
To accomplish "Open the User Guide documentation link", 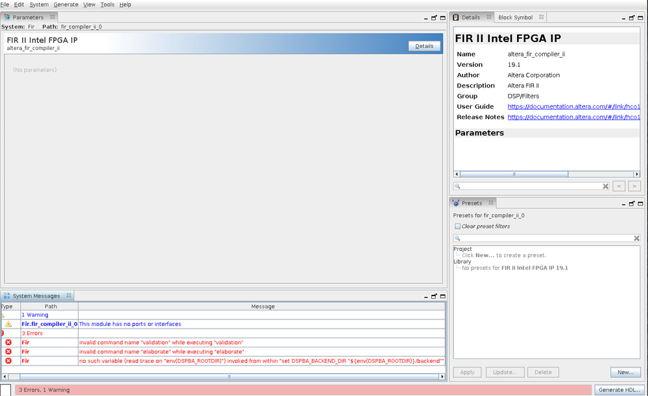I will (x=573, y=106).
